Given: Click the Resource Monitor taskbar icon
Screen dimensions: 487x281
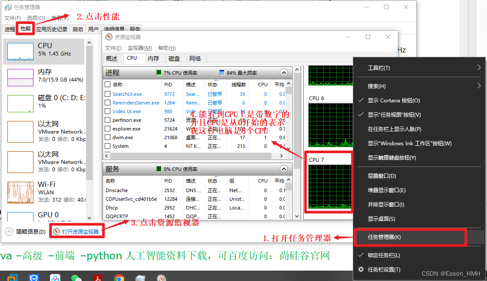Looking at the screenshot, I should pyautogui.click(x=161, y=278).
